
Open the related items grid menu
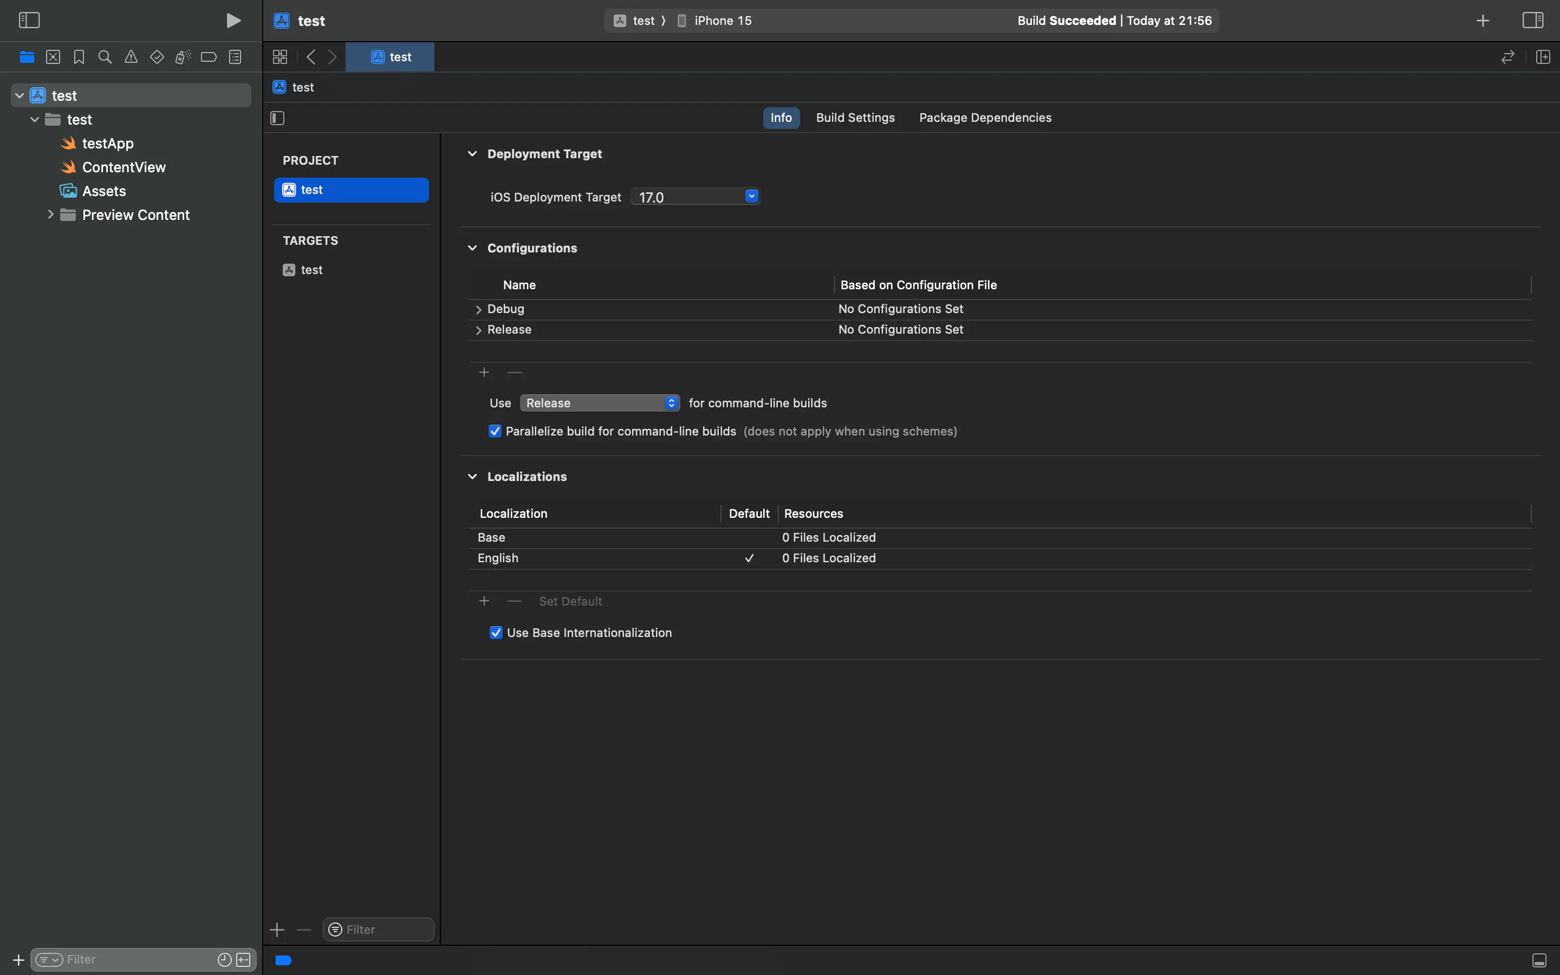[x=279, y=57]
